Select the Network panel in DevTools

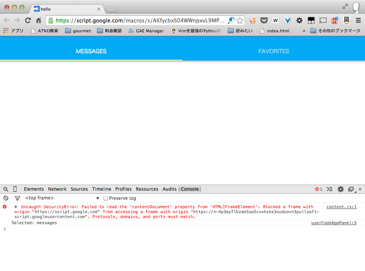tap(57, 189)
